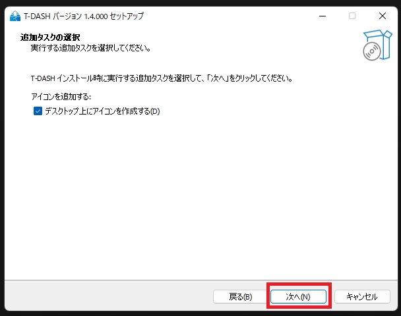Click the 実行する追加タスクを選択してください subheading
Viewport: 401px width, 316px height.
[90, 48]
